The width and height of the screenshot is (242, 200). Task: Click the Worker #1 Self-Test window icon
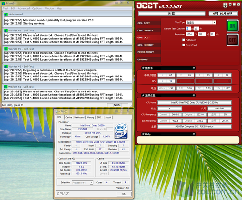coord(6,31)
